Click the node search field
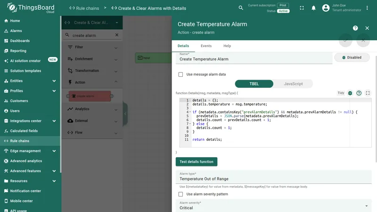 (92, 35)
